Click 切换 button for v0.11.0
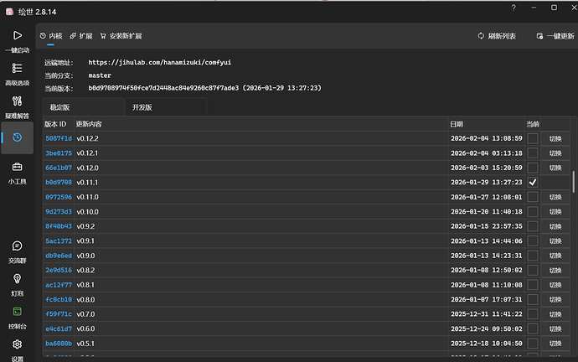This screenshot has height=362, width=578. (555, 197)
